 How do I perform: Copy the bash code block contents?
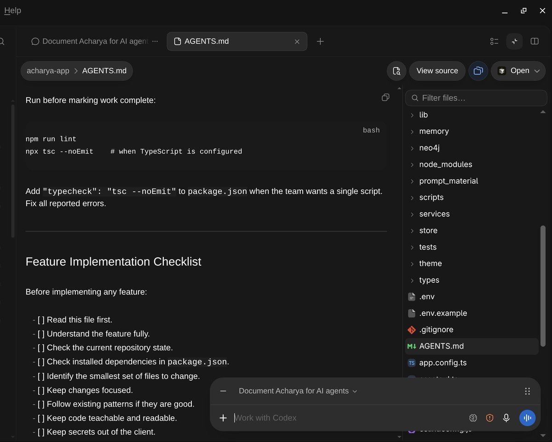point(385,97)
